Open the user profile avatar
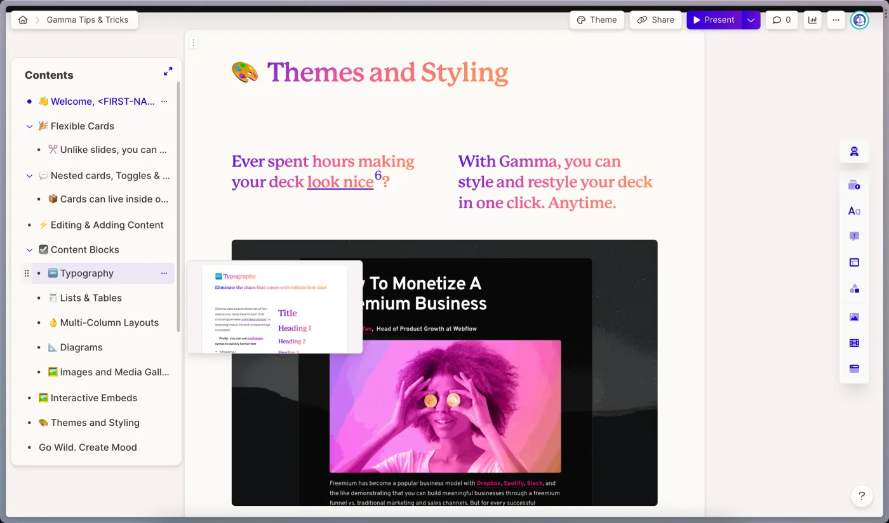This screenshot has width=889, height=523. [x=859, y=20]
